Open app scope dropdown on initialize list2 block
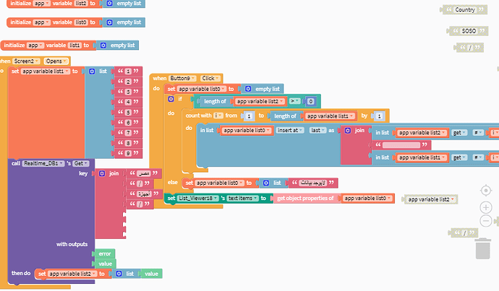This screenshot has width=499, height=291. coord(42,4)
